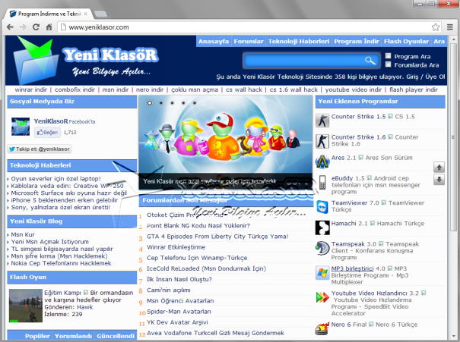
Task: Open the TeamViewer program icon
Action: coord(322,207)
